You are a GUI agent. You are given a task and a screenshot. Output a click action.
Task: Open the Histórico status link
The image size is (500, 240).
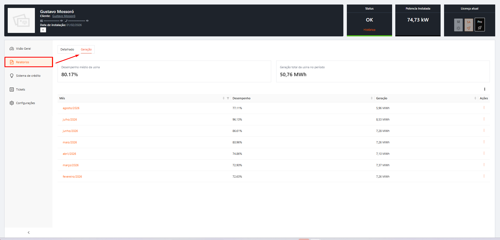(x=369, y=30)
